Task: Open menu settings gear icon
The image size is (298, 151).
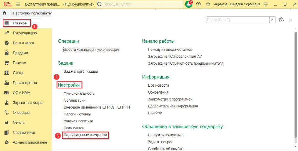Action: click(281, 20)
